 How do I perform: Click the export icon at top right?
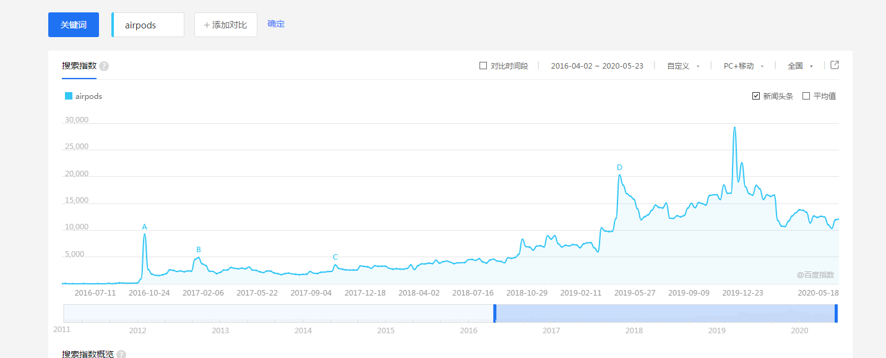click(835, 65)
